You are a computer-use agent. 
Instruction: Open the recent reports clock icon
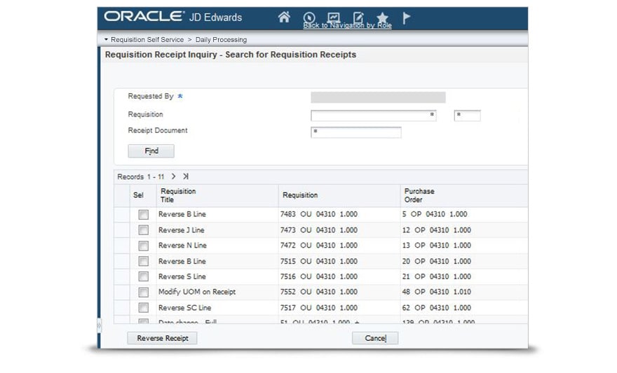pyautogui.click(x=309, y=17)
